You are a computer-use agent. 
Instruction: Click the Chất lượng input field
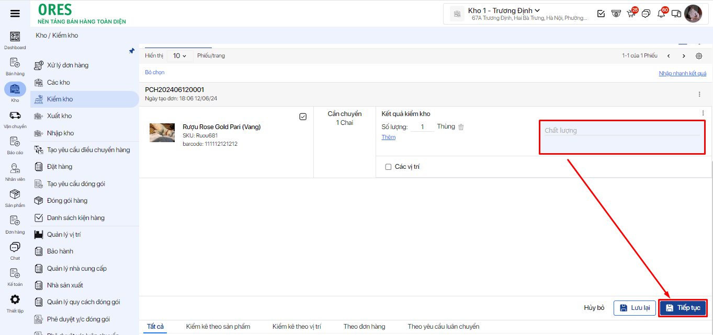click(x=621, y=131)
